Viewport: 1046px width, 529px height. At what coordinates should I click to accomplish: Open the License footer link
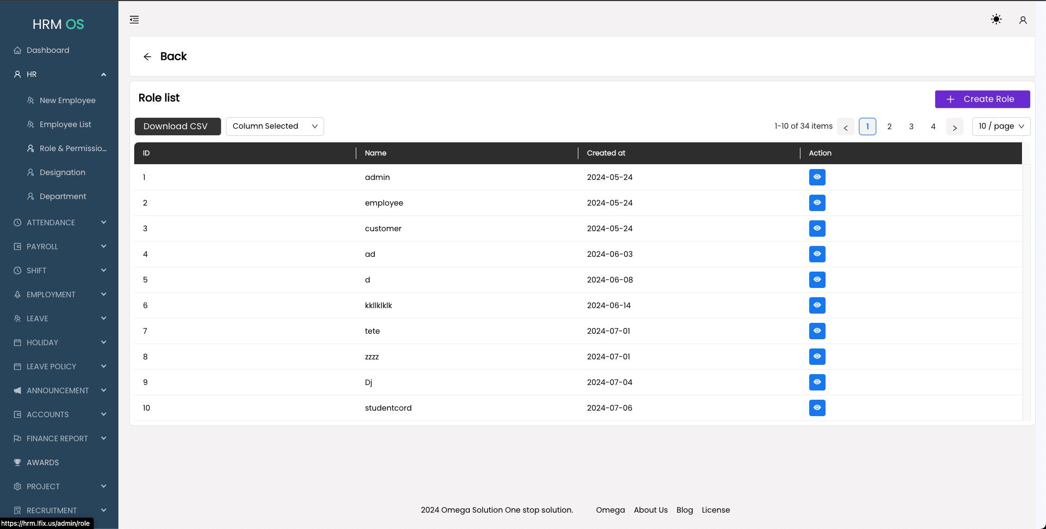click(716, 510)
